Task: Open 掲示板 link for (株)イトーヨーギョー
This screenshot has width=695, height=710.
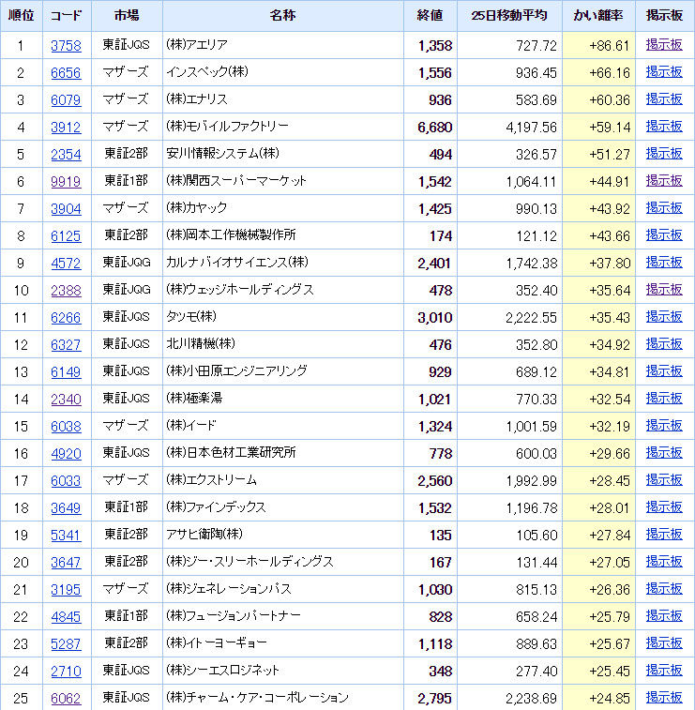Action: tap(664, 643)
